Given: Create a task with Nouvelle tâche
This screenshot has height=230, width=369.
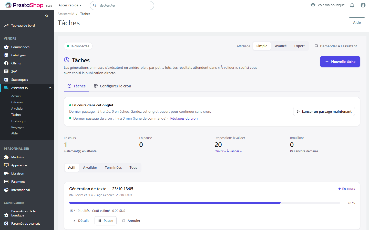Looking at the screenshot, I should tap(340, 62).
